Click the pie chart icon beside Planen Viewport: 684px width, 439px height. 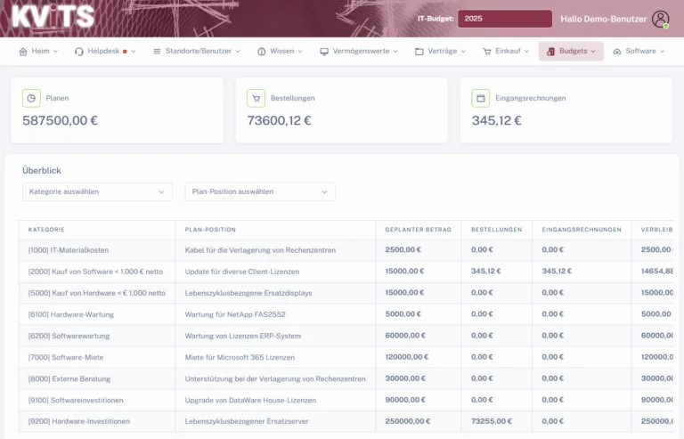(31, 98)
